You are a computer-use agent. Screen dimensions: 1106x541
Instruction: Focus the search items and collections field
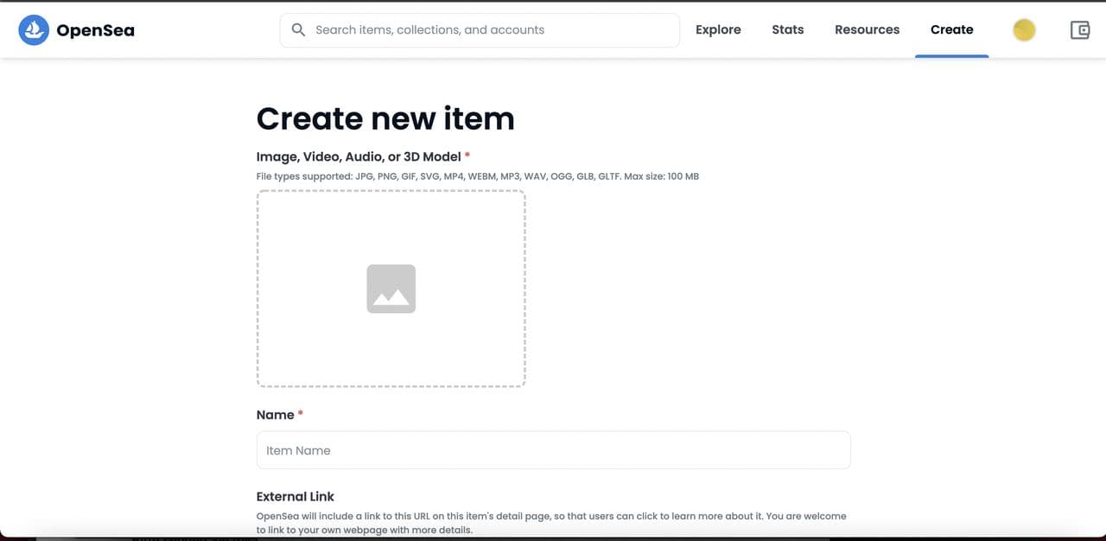point(493,30)
